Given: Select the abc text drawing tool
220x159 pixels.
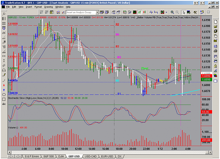Looking at the screenshot, I should point(4,104).
